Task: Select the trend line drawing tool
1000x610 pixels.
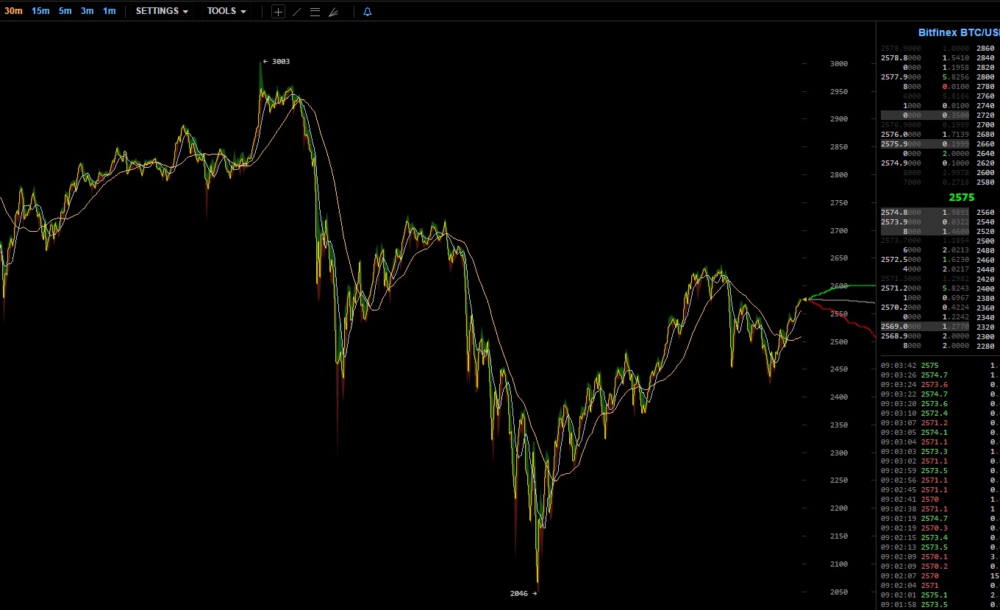Action: click(x=296, y=12)
